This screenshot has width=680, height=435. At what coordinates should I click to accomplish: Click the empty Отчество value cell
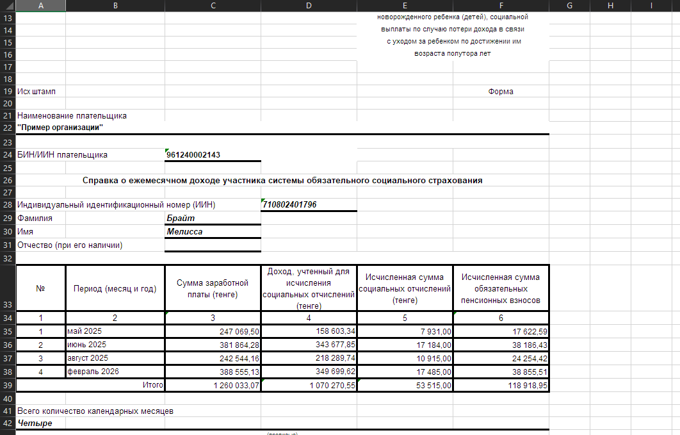tap(213, 245)
